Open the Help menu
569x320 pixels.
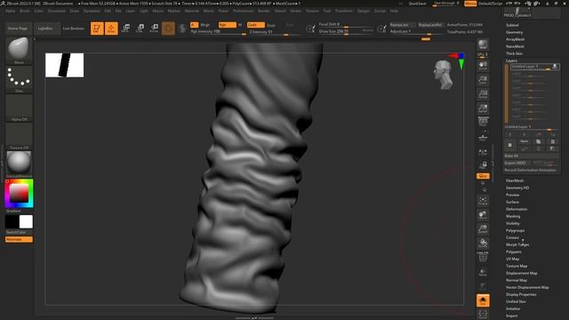394,11
